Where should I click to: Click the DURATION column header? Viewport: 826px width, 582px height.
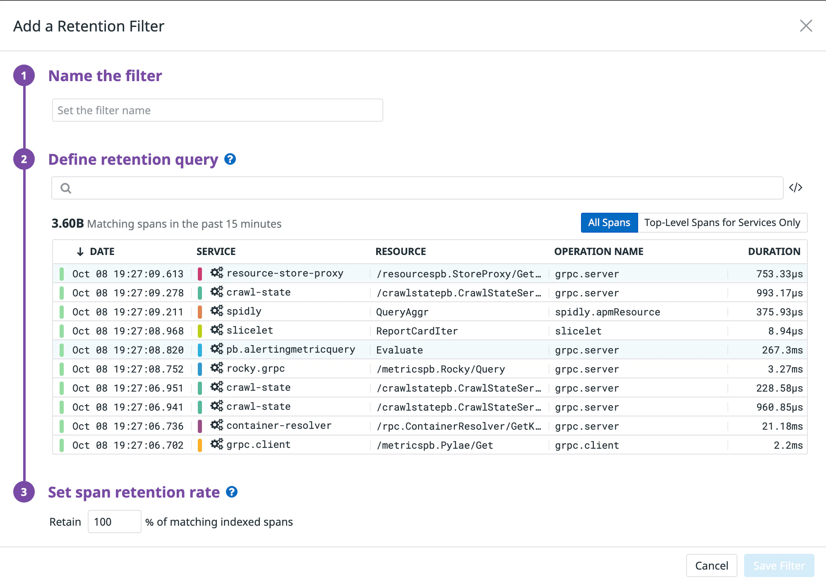(774, 252)
